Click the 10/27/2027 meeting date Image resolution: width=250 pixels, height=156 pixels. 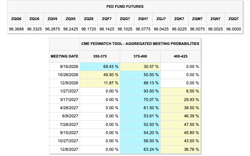click(65, 141)
